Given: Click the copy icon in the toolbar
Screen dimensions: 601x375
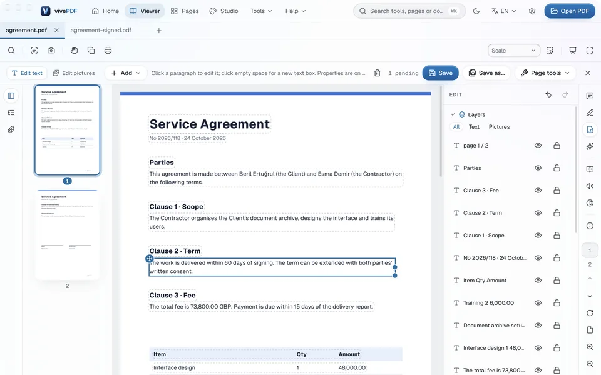Looking at the screenshot, I should tap(91, 51).
